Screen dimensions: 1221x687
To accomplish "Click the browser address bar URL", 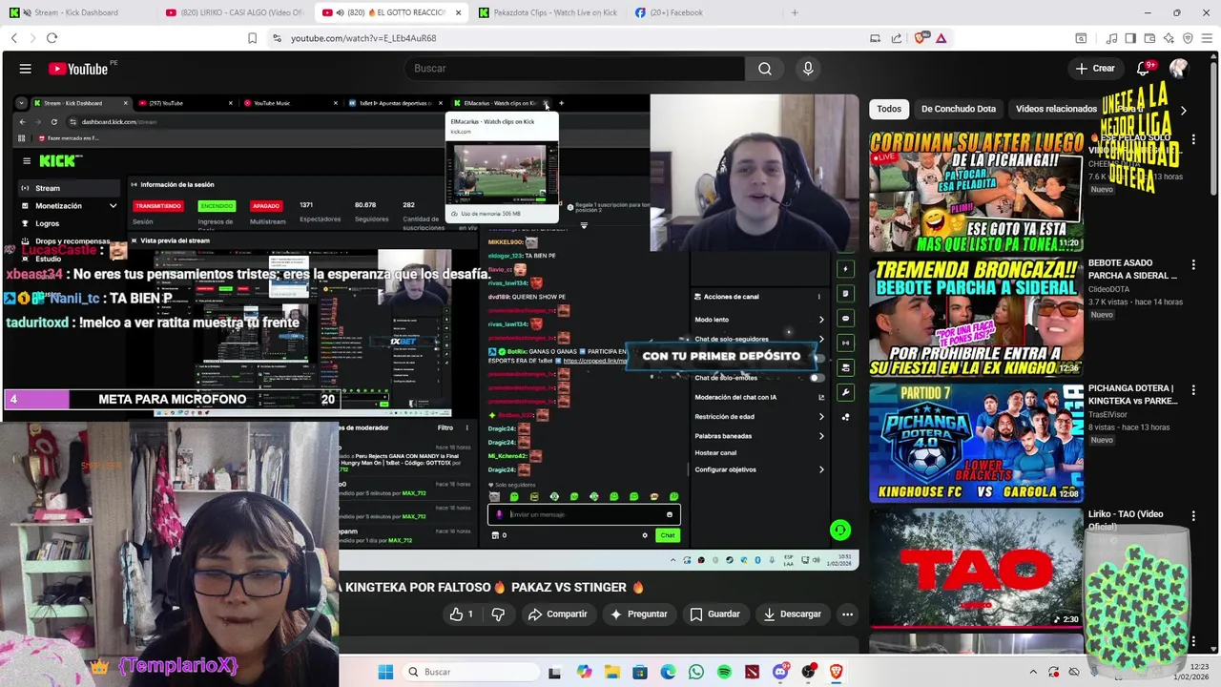I will click(x=363, y=38).
